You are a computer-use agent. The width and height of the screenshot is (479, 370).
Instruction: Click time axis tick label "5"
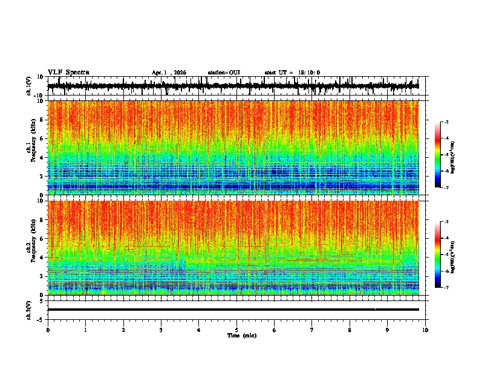point(236,330)
